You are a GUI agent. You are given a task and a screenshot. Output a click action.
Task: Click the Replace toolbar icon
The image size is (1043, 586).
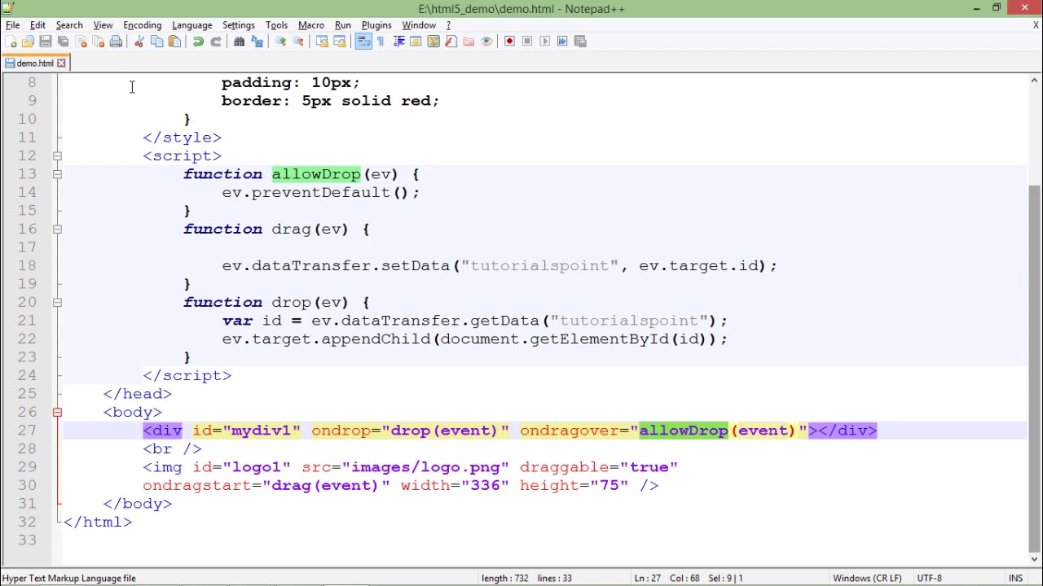tap(257, 42)
